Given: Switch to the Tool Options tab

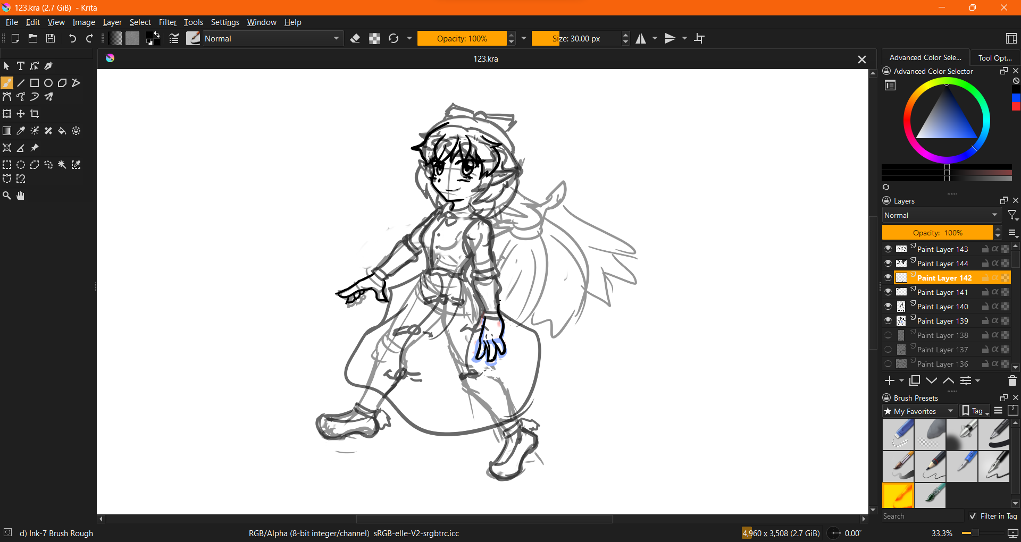Looking at the screenshot, I should (995, 57).
